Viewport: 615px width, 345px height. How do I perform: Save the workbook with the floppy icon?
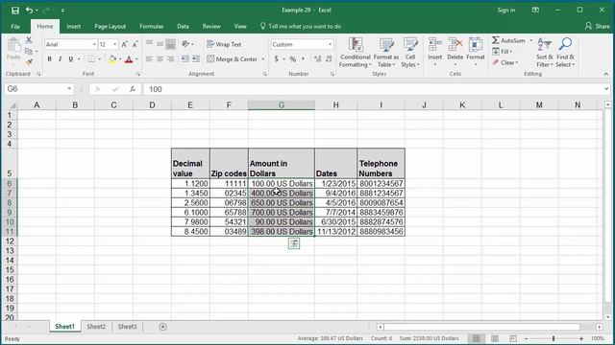(x=15, y=11)
